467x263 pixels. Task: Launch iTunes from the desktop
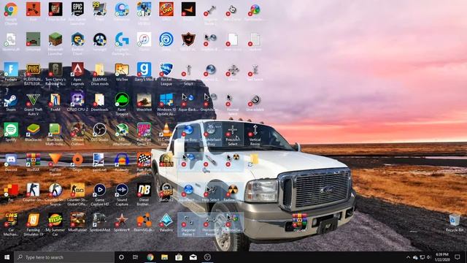point(144,39)
